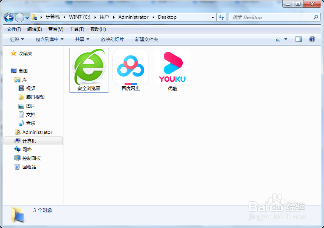Click the 回收站 bin icon
Image resolution: width=324 pixels, height=228 pixels.
pos(17,167)
